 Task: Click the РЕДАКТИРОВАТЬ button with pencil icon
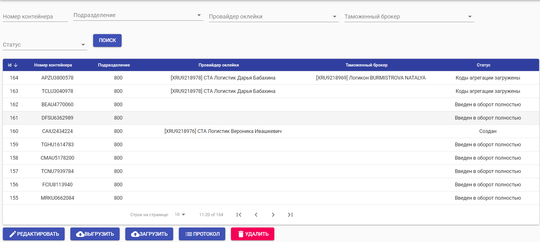[34, 234]
